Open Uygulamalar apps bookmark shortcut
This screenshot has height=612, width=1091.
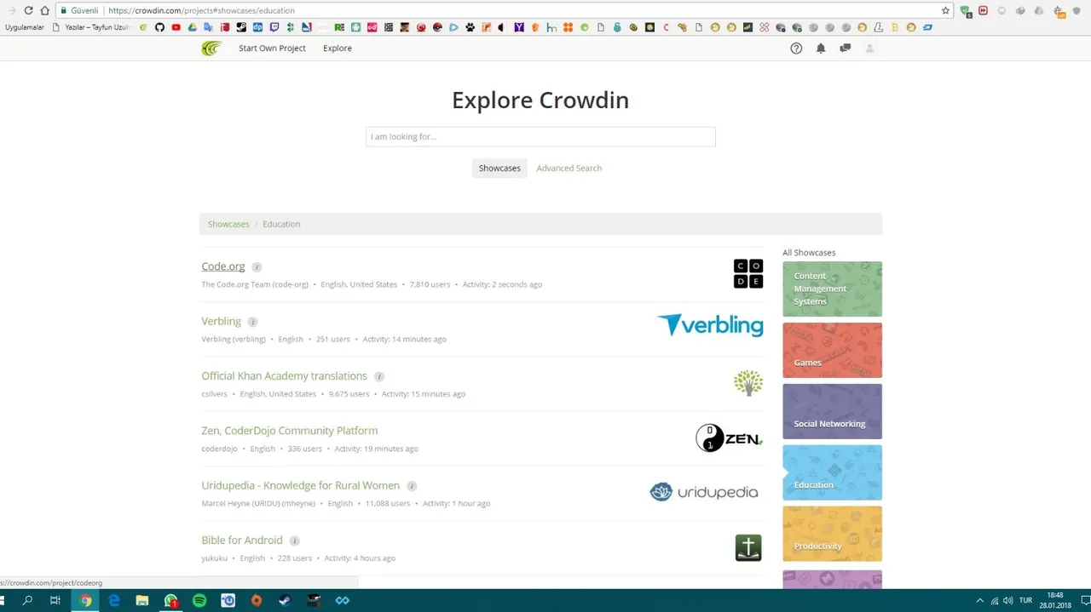pyautogui.click(x=24, y=27)
